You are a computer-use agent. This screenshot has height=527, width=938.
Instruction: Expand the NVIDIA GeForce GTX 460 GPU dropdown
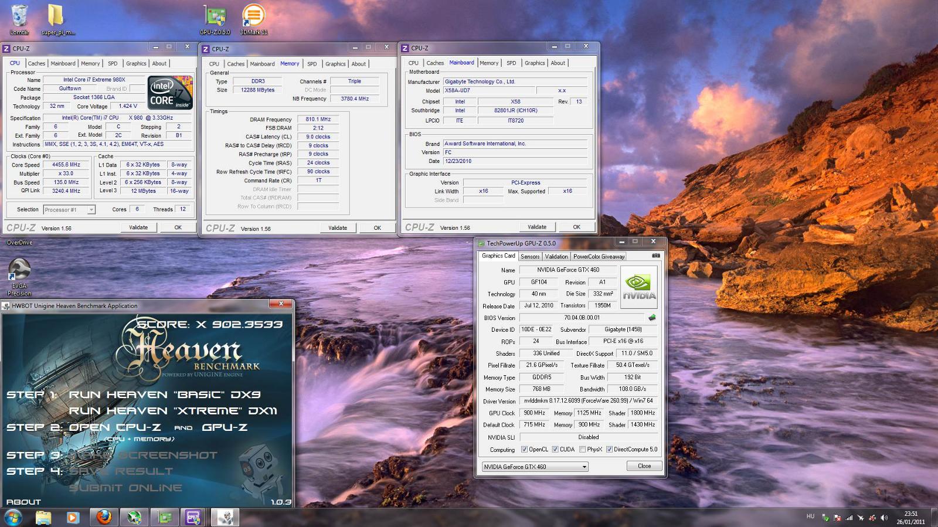[x=584, y=467]
